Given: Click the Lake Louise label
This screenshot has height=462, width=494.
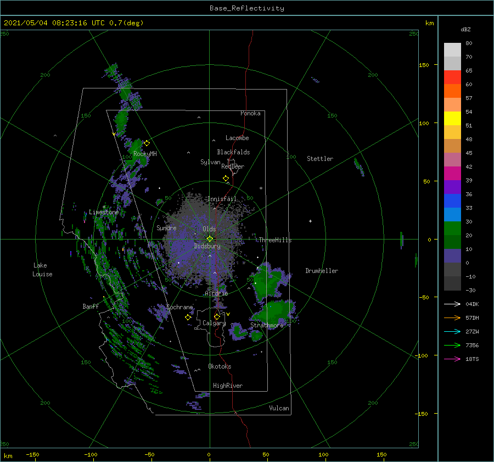Looking at the screenshot, I should coord(42,270).
